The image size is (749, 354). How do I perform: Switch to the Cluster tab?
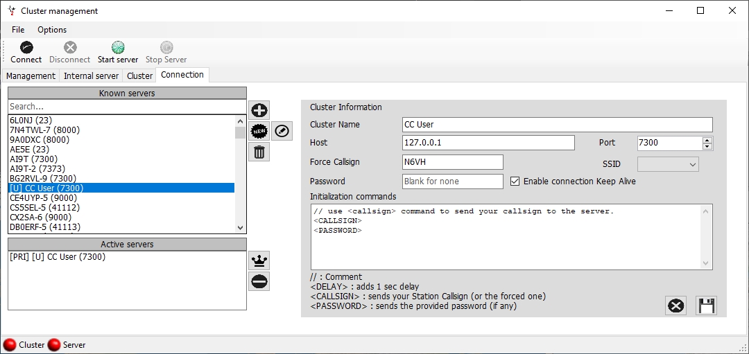tap(139, 76)
